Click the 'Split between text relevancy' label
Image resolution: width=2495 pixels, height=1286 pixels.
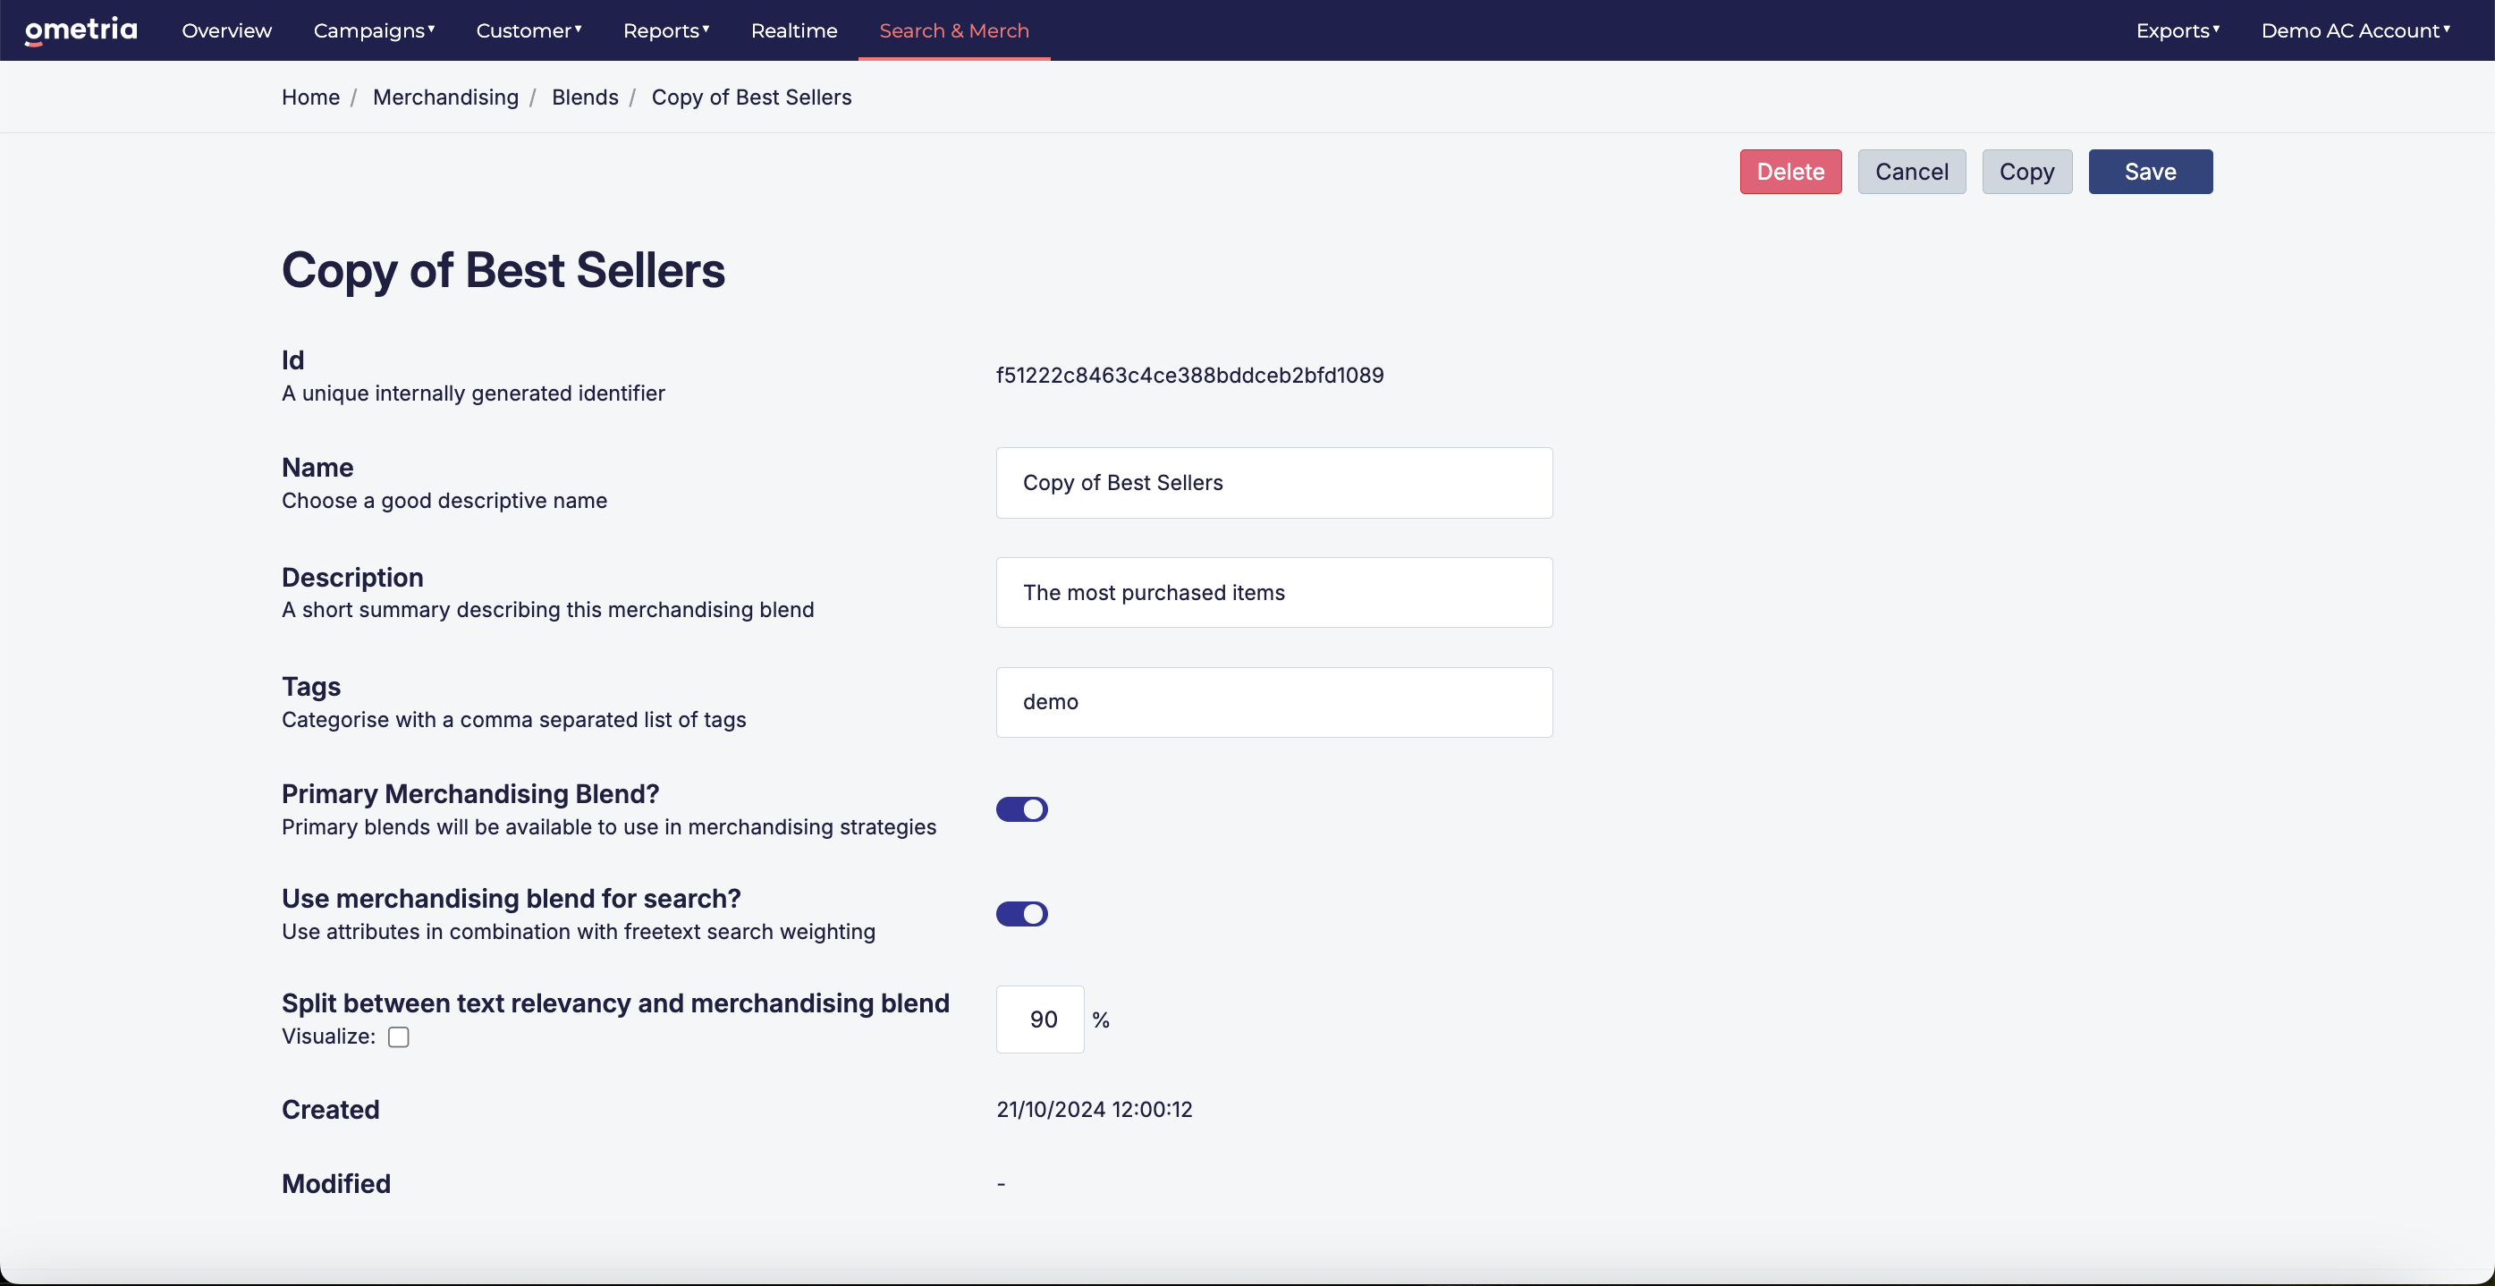(x=616, y=1003)
